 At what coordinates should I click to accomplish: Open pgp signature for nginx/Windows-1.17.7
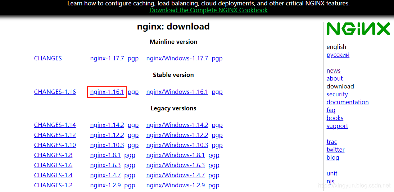tap(217, 59)
